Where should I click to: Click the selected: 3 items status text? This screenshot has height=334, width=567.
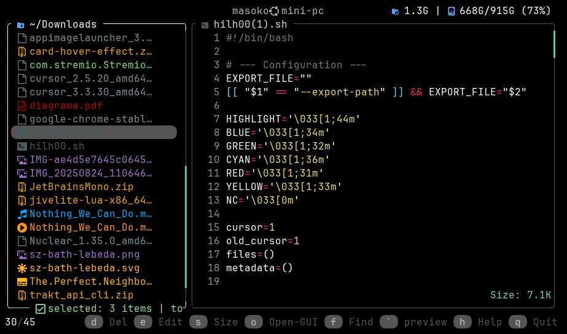click(x=100, y=309)
